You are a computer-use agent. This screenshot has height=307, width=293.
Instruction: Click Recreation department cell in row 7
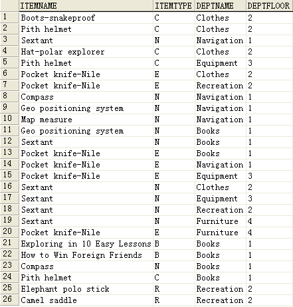pyautogui.click(x=221, y=86)
